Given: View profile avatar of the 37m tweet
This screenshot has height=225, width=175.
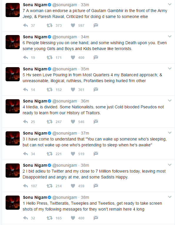Looking at the screenshot, I should coord(13,138).
